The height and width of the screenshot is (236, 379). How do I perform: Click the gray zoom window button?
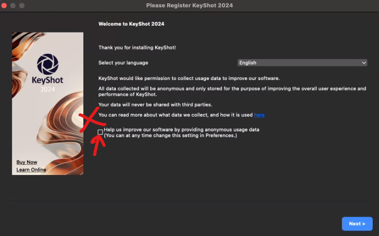(22, 5)
